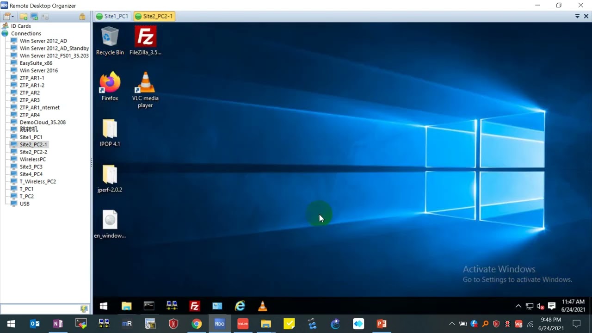The image size is (592, 333).
Task: Select DemoCloud_35.208 connection
Action: coord(43,123)
